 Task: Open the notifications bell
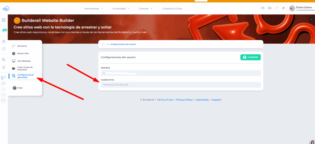[x=283, y=8]
